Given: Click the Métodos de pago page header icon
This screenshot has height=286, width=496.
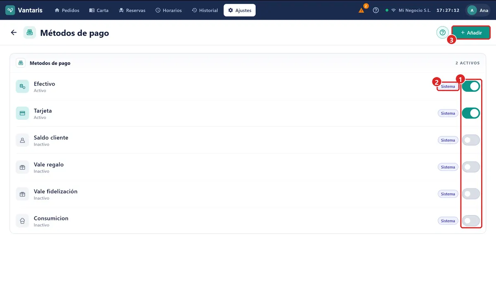Looking at the screenshot, I should point(30,33).
